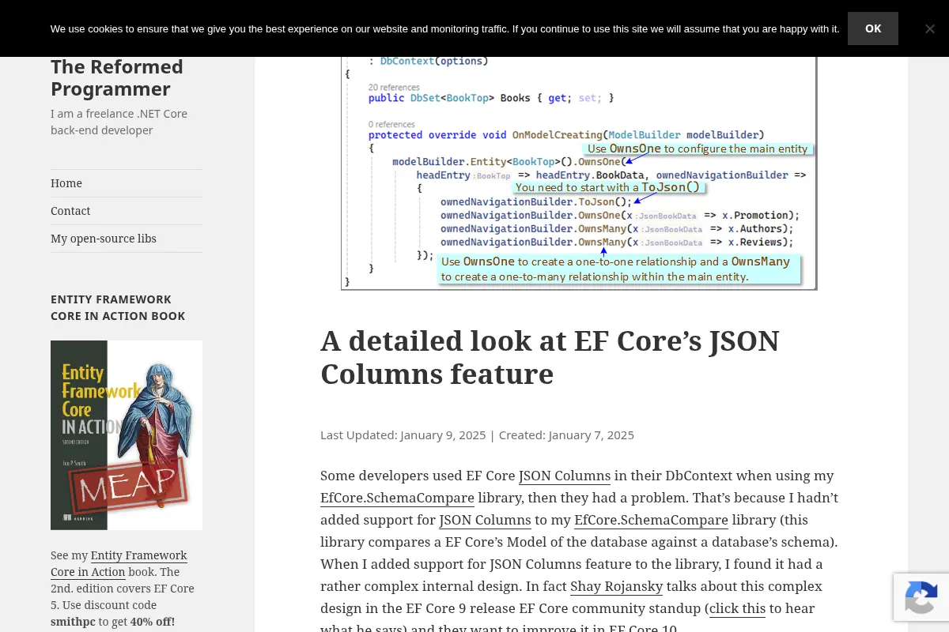Image resolution: width=949 pixels, height=632 pixels.
Task: Open the Home menu item
Action: [66, 183]
